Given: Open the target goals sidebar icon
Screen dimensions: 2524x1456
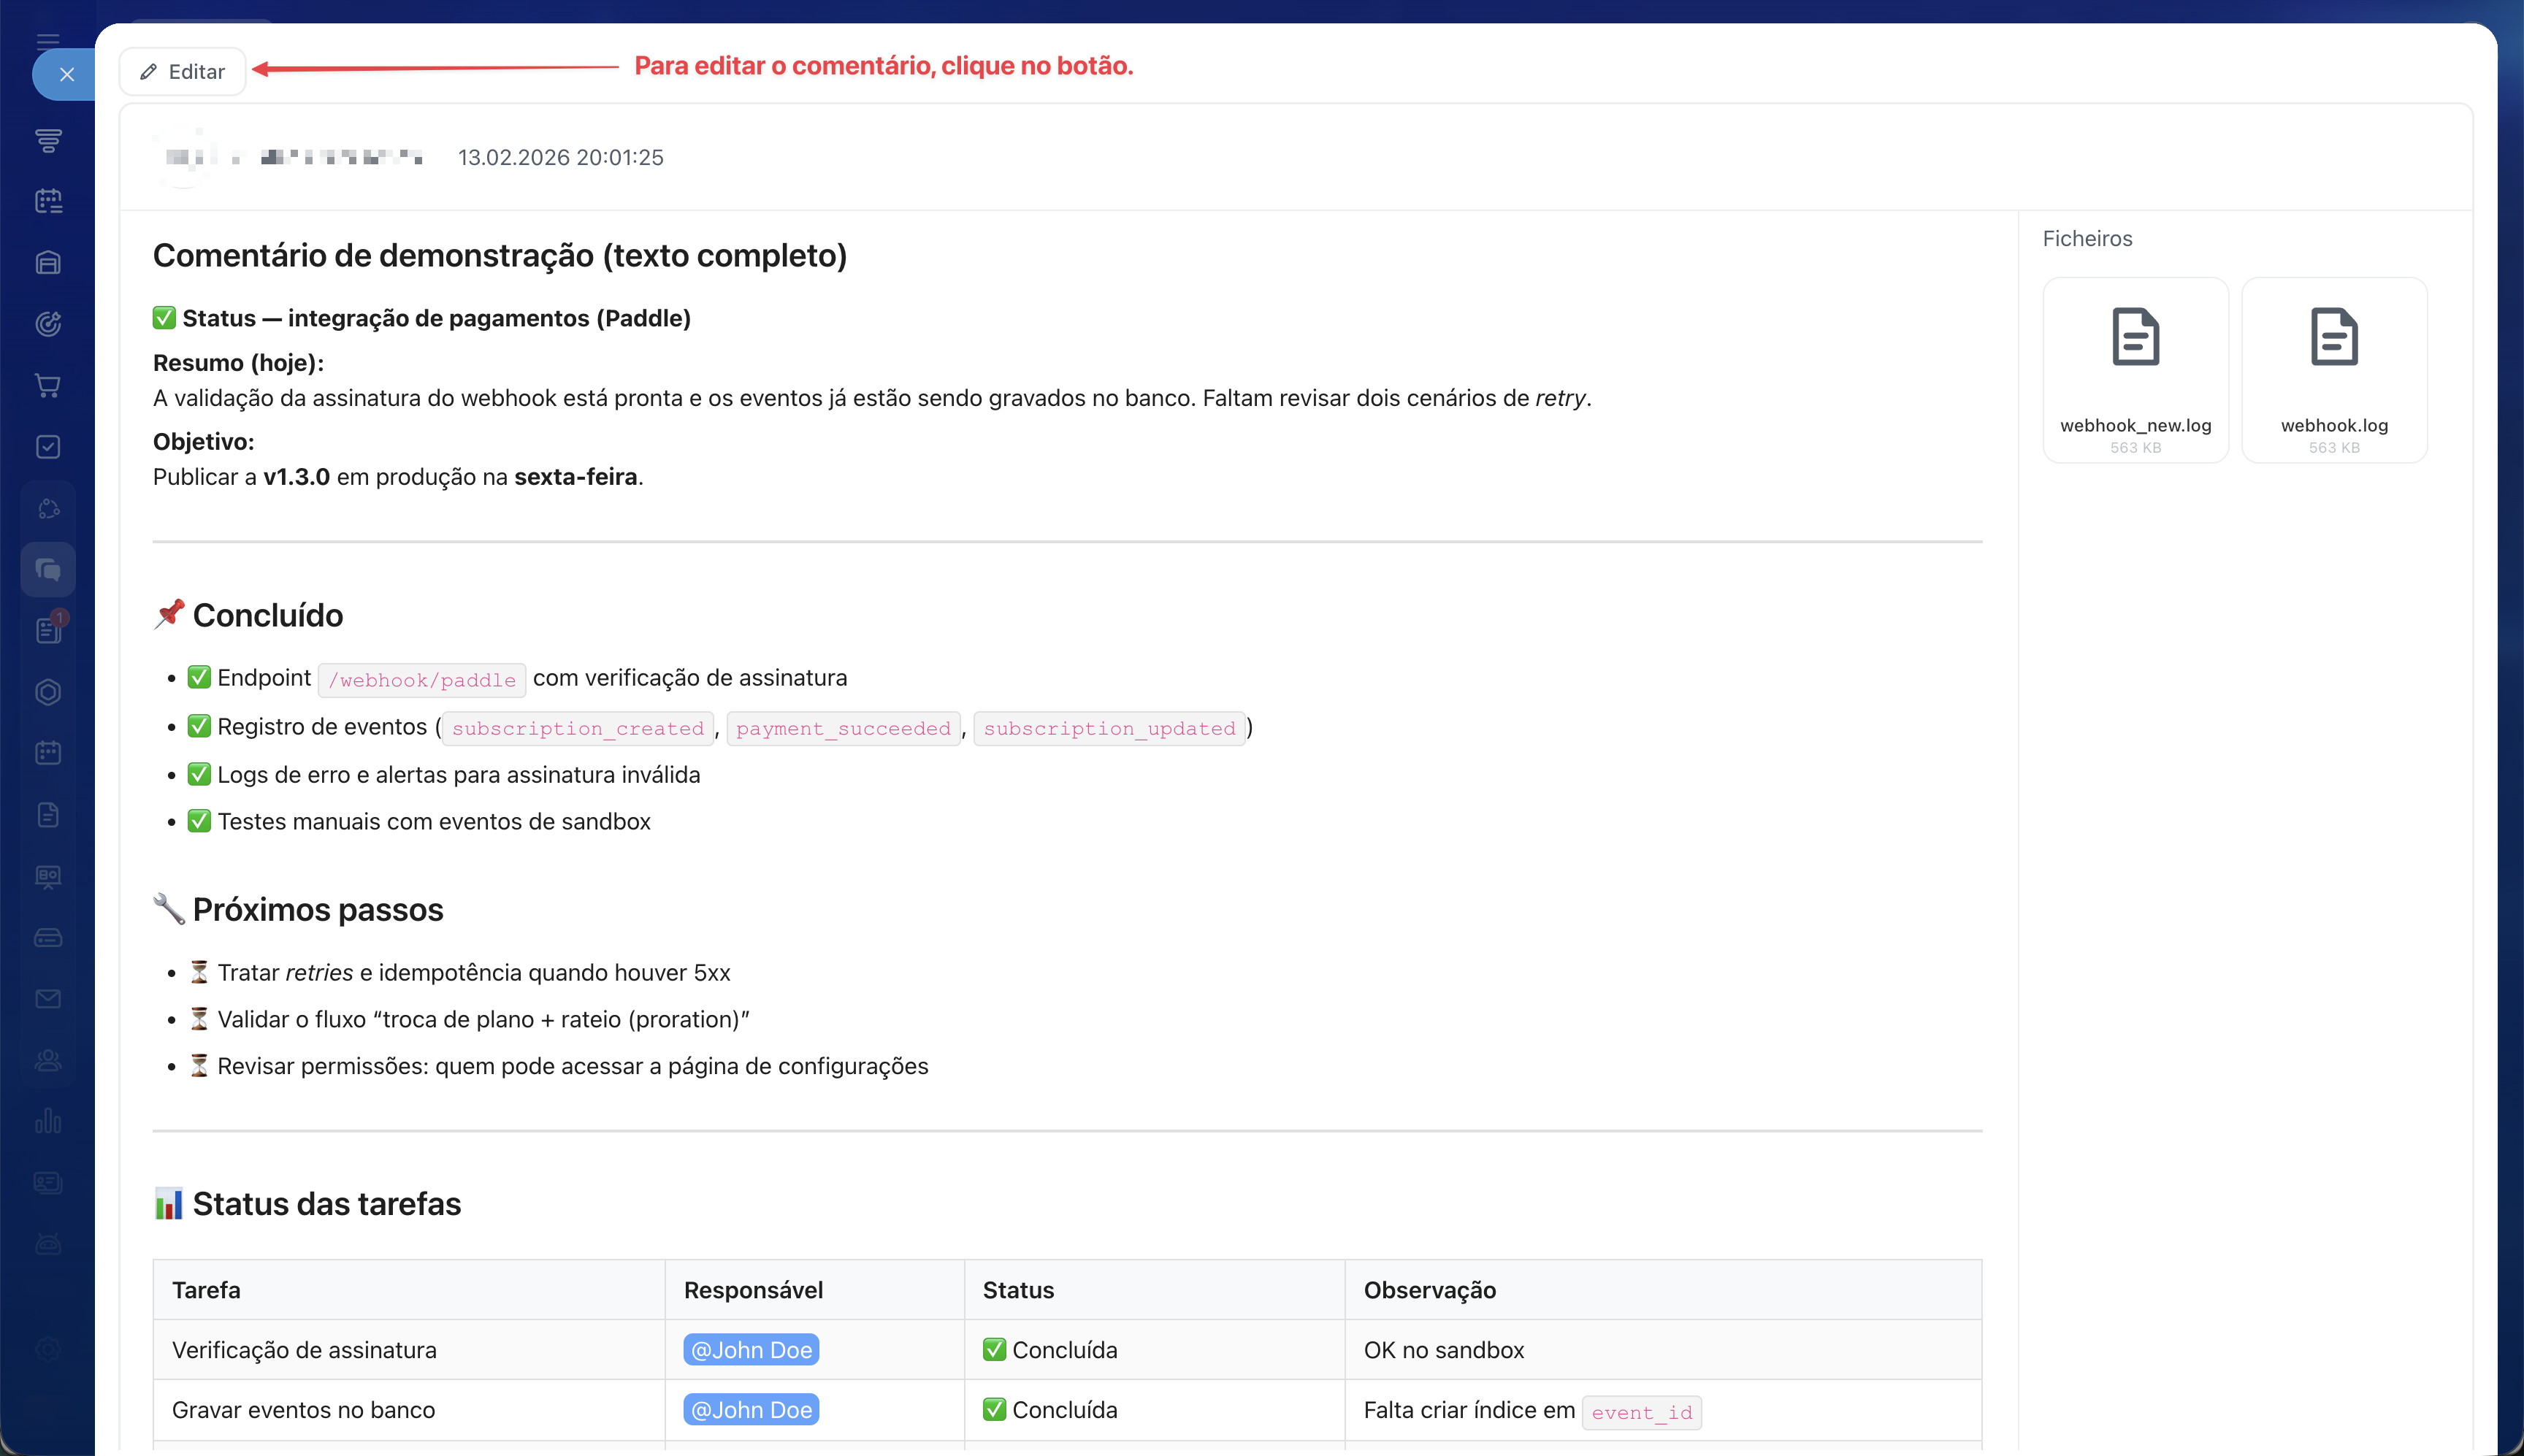Looking at the screenshot, I should point(48,324).
